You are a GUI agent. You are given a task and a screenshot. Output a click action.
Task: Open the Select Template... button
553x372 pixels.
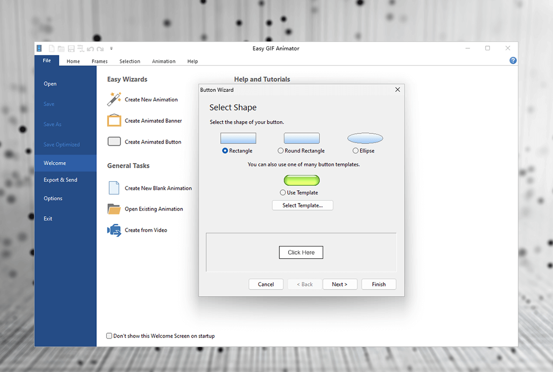pos(302,205)
